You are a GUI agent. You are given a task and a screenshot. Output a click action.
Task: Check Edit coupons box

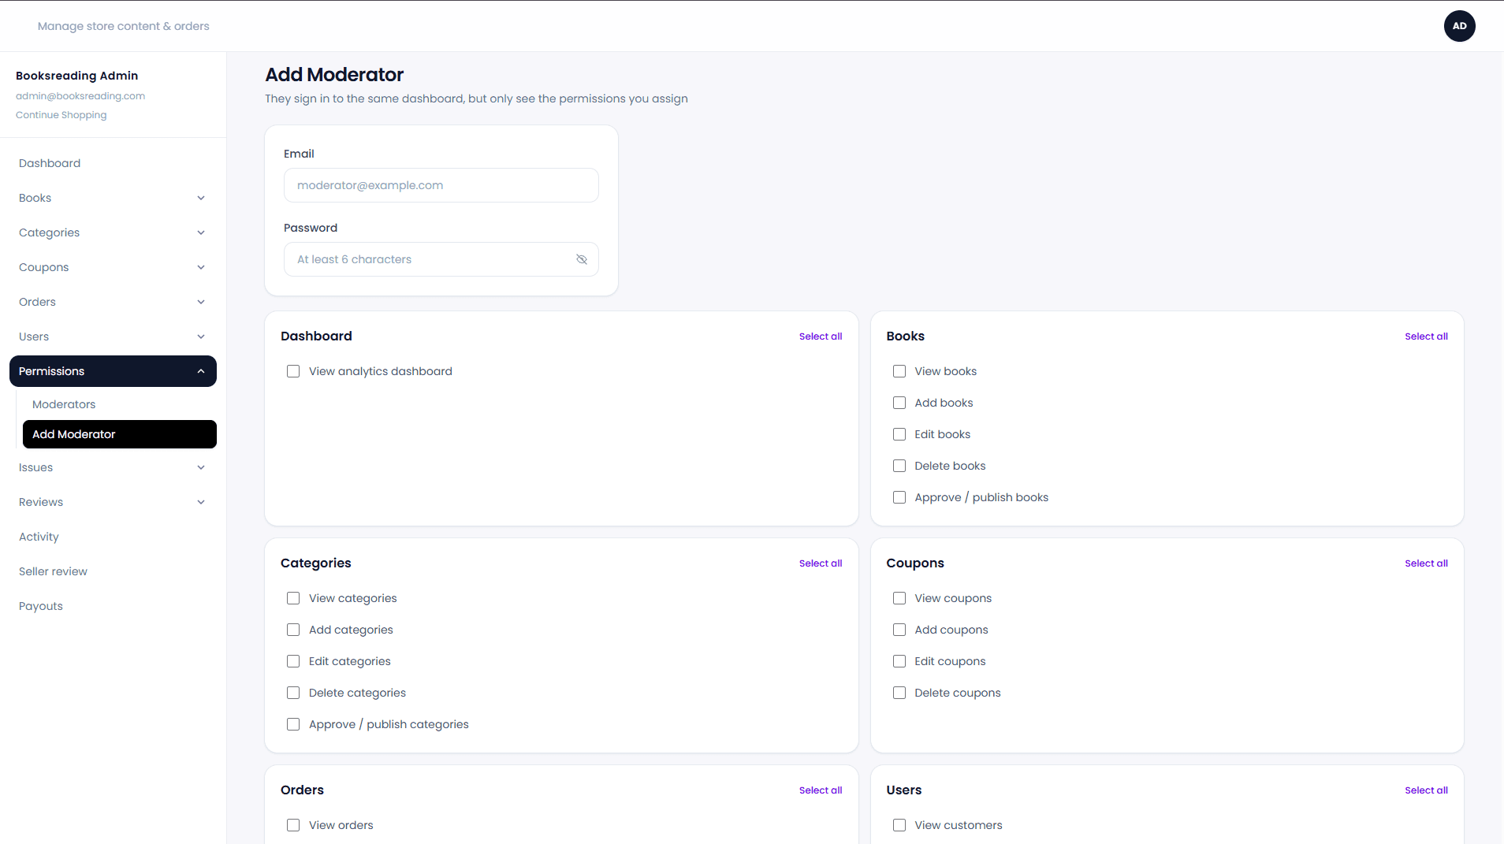pos(899,661)
